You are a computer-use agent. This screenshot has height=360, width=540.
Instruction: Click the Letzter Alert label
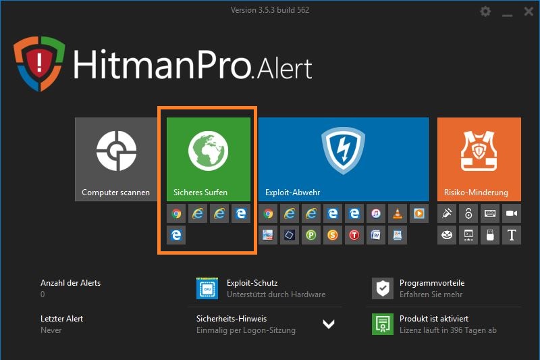pos(61,319)
